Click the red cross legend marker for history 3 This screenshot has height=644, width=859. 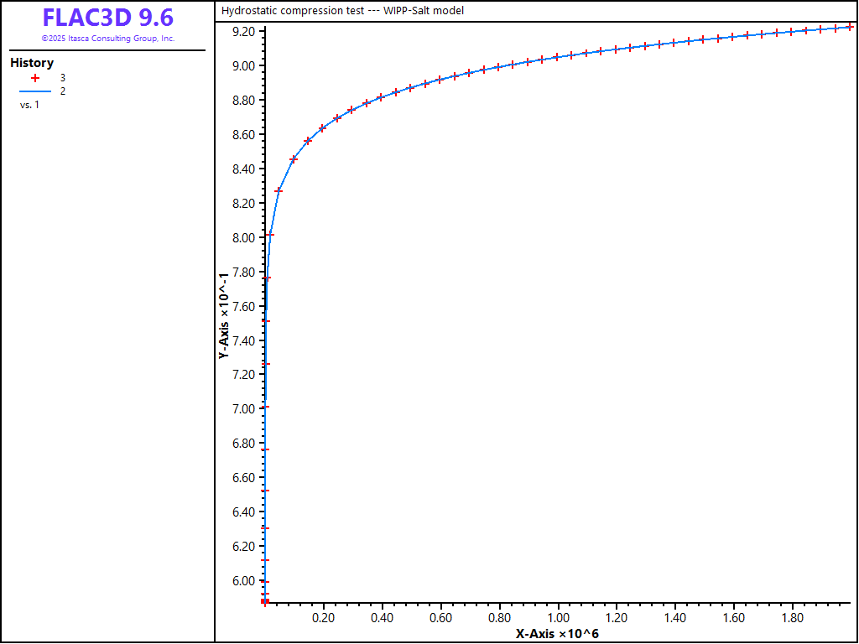35,77
